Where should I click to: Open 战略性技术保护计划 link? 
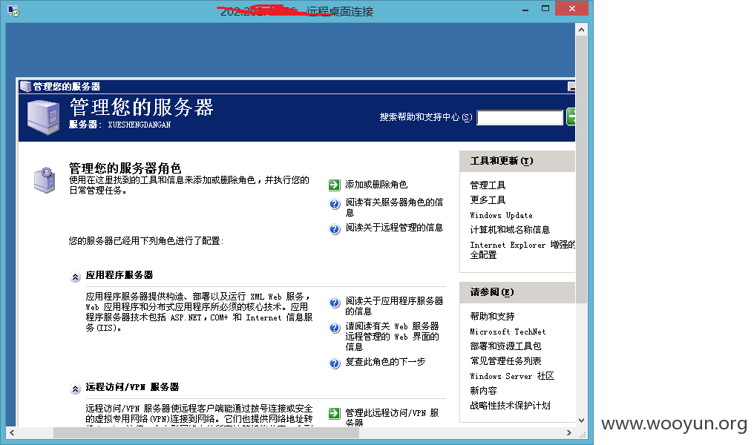point(510,406)
